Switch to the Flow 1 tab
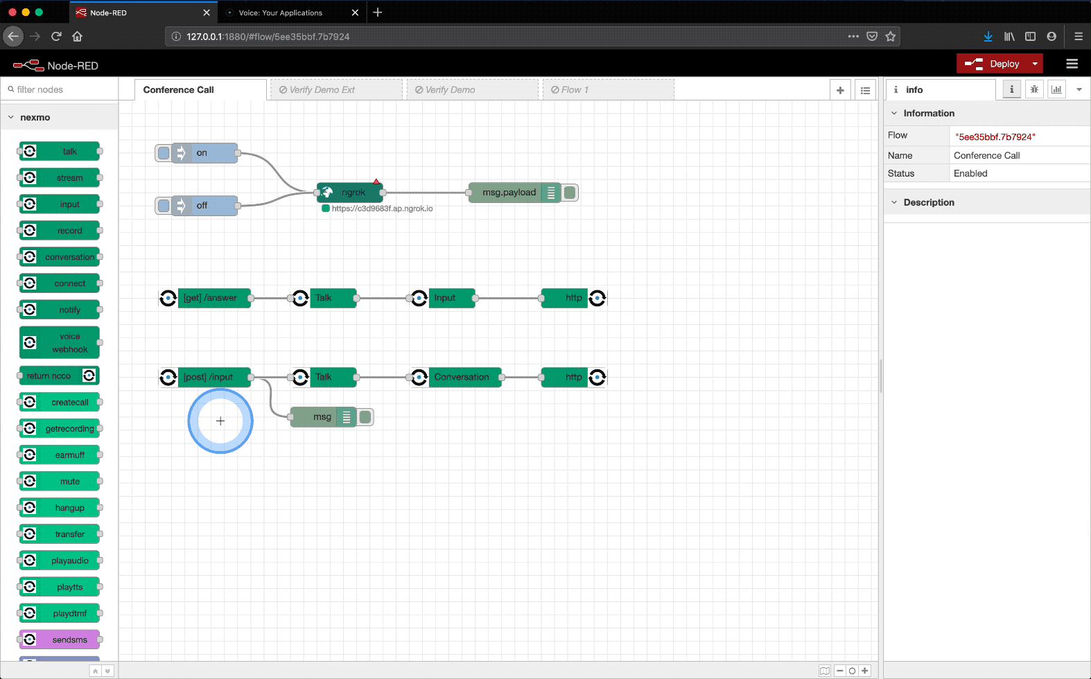Image resolution: width=1091 pixels, height=679 pixels. coord(574,90)
